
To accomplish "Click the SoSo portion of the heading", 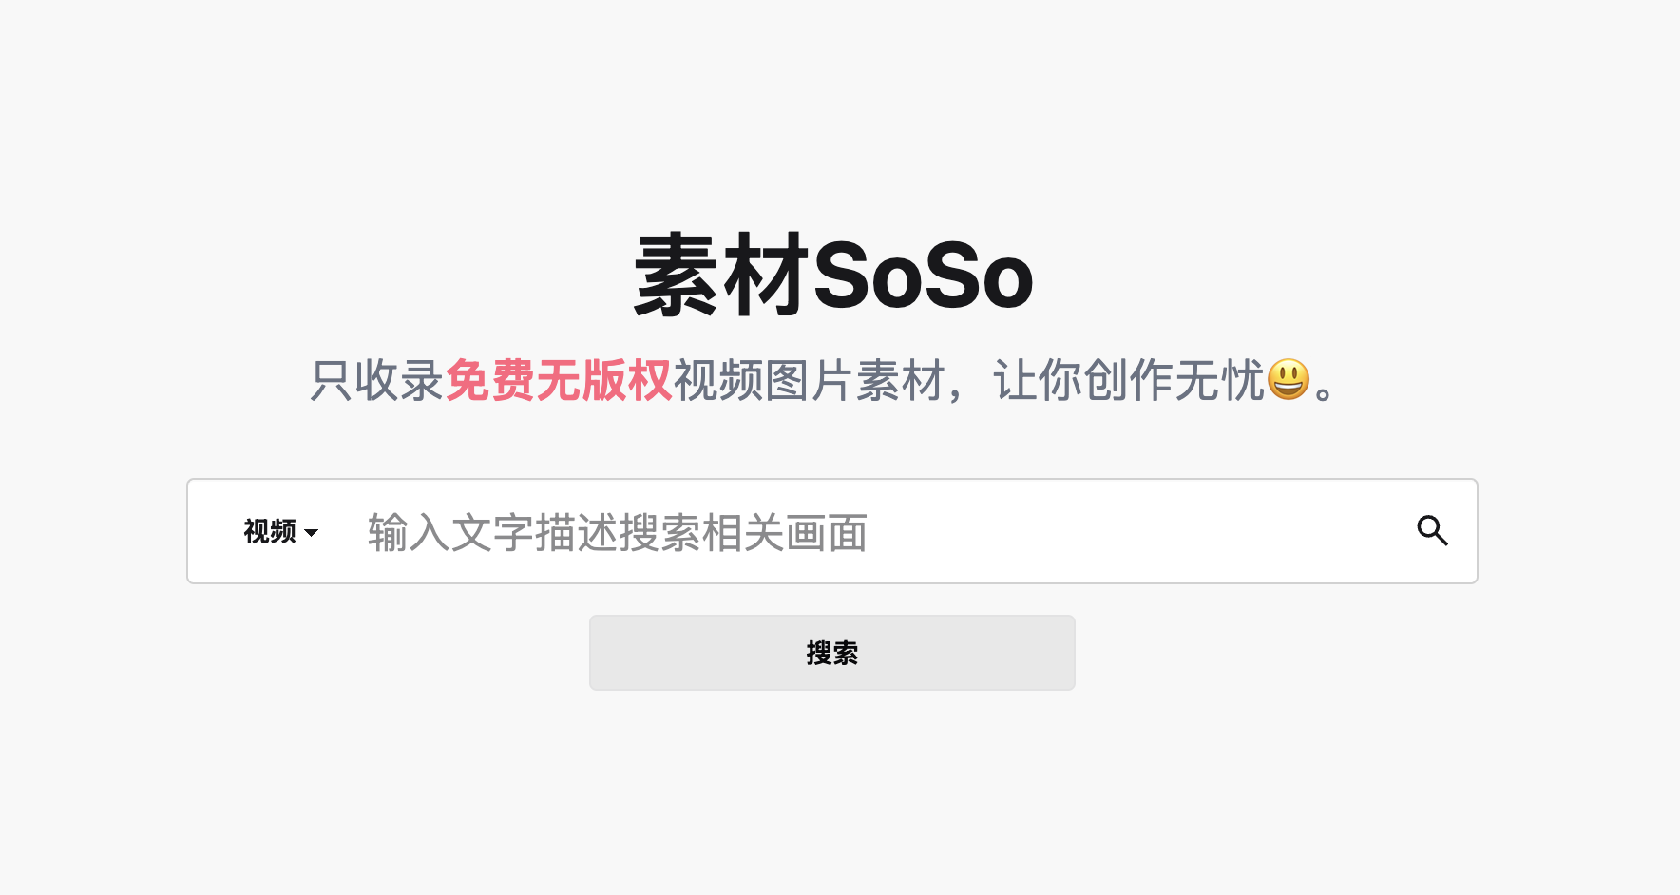I will pyautogui.click(x=924, y=276).
